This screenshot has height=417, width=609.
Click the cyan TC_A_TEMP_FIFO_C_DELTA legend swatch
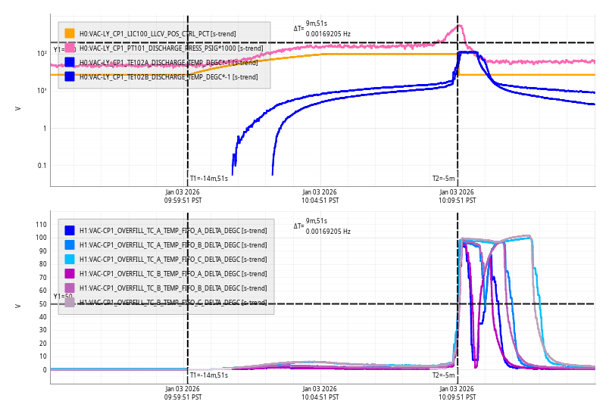click(70, 259)
